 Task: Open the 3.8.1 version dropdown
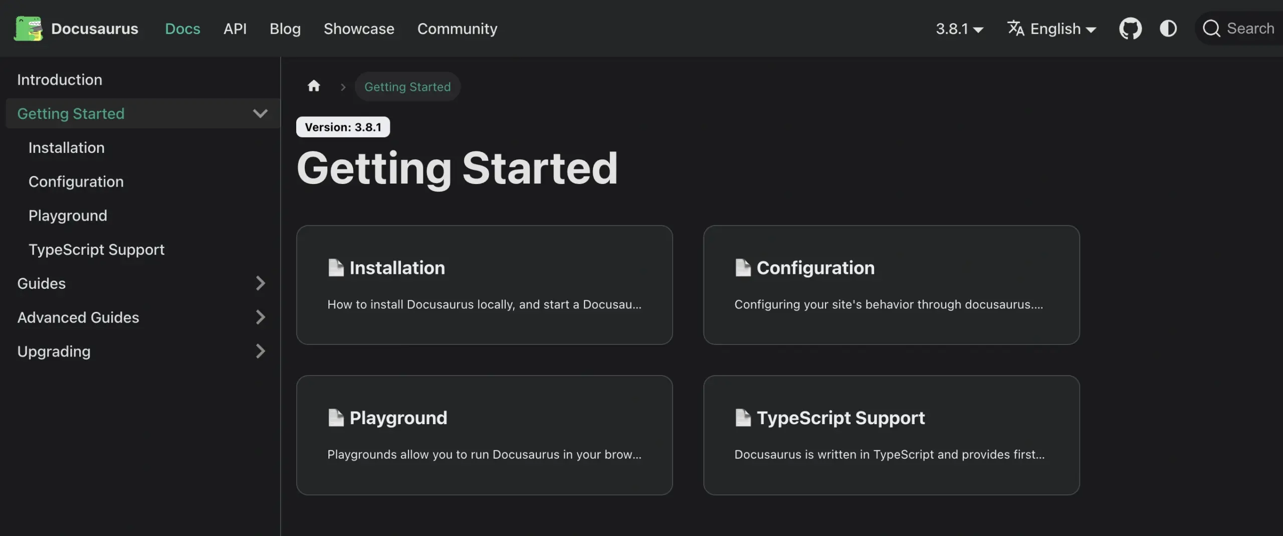coord(959,29)
